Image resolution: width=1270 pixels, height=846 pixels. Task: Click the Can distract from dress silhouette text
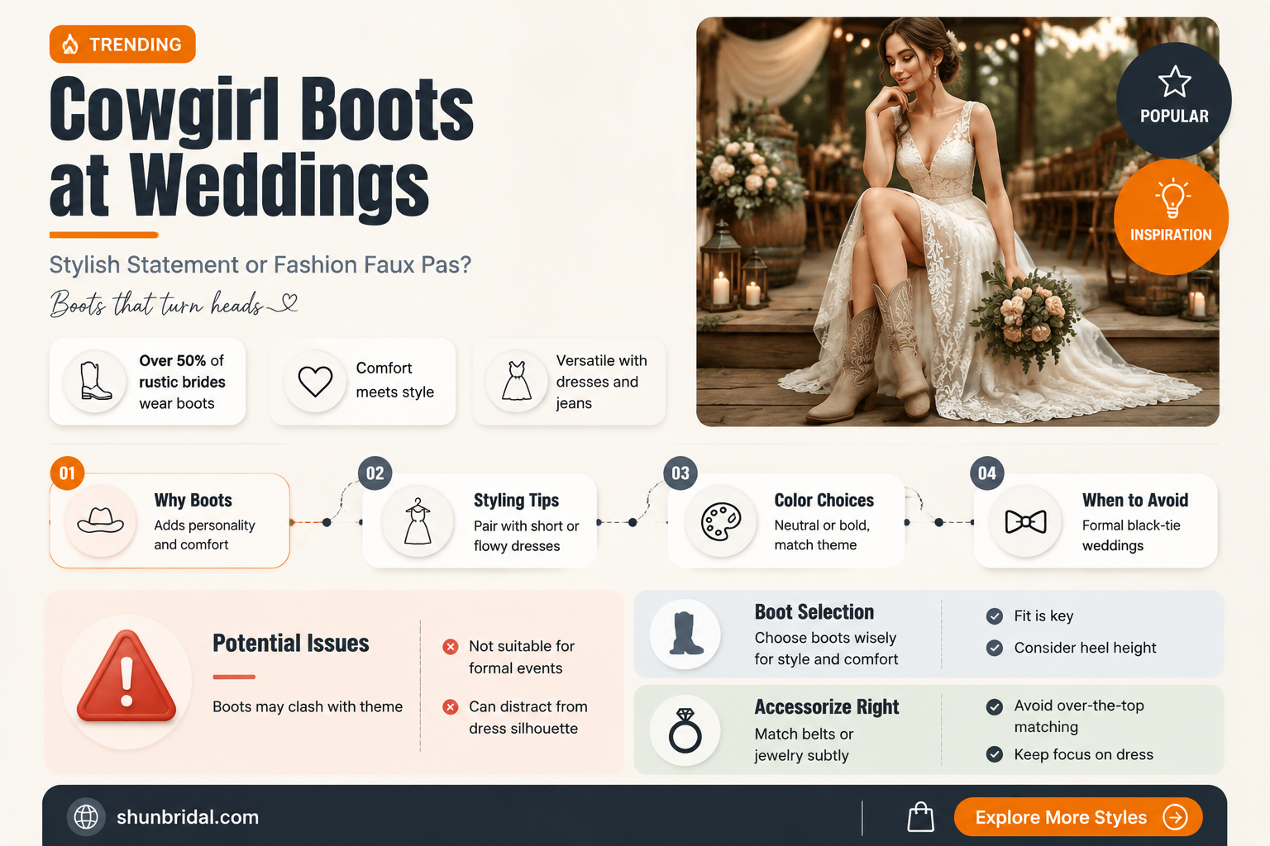(528, 717)
